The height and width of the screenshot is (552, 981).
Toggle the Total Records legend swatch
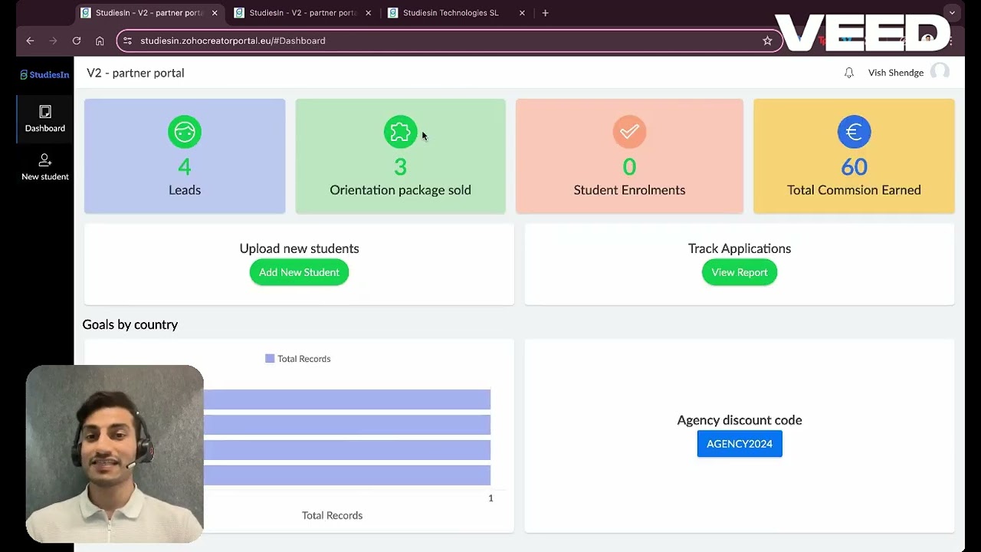pos(270,359)
